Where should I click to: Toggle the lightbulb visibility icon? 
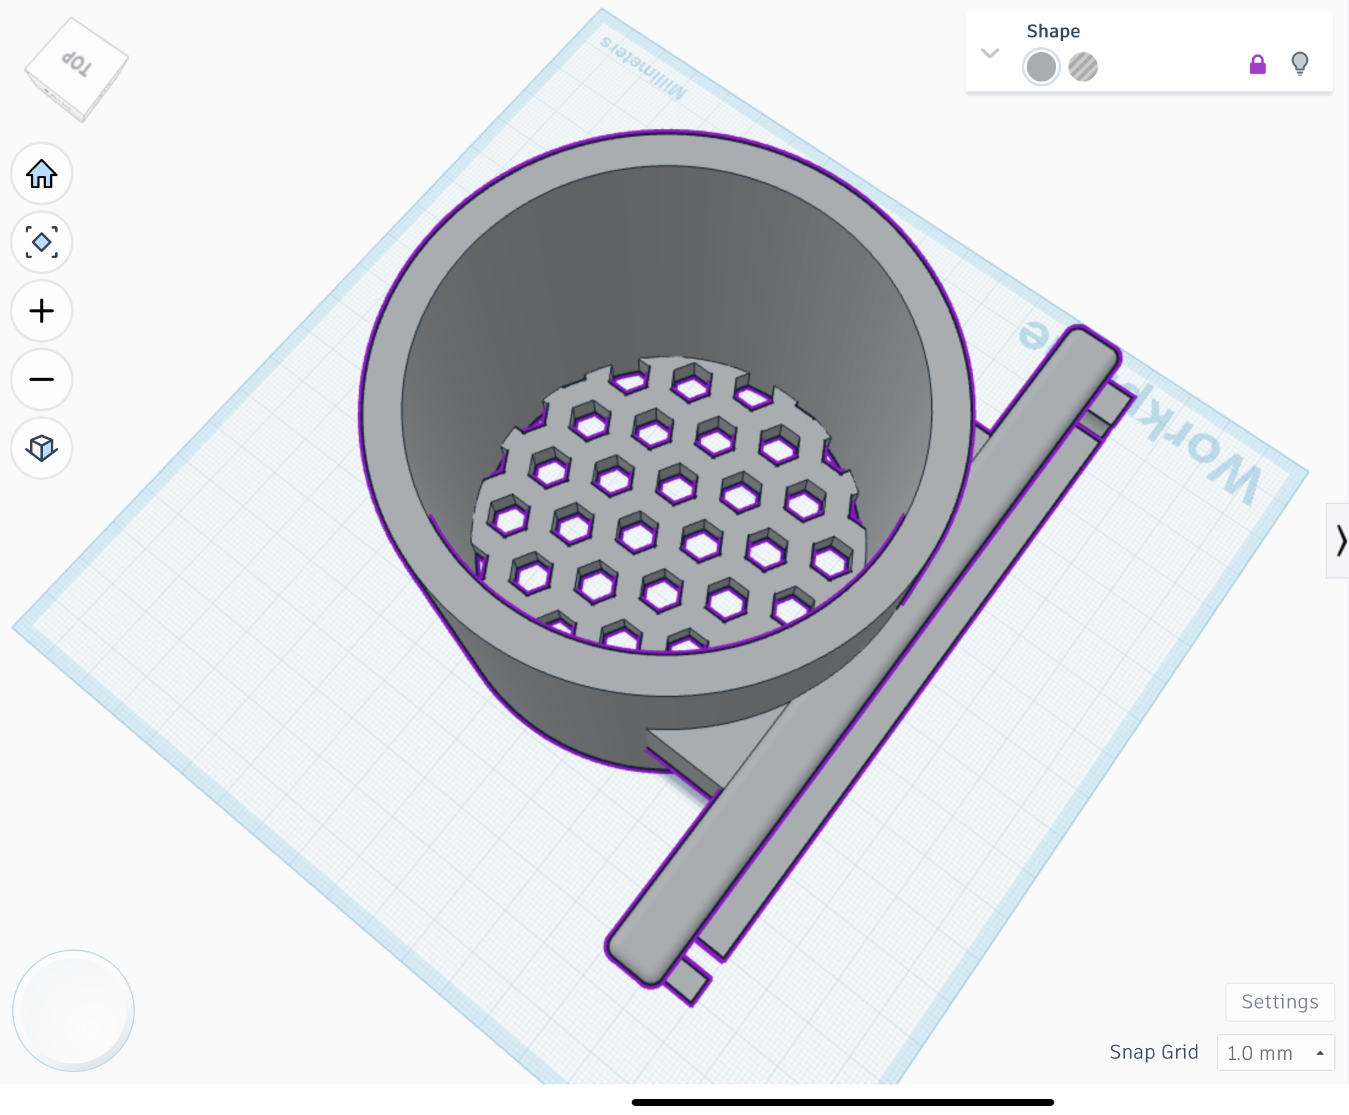point(1299,64)
